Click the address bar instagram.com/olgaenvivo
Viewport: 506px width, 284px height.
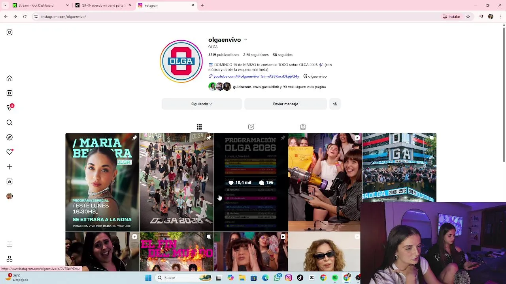[63, 17]
